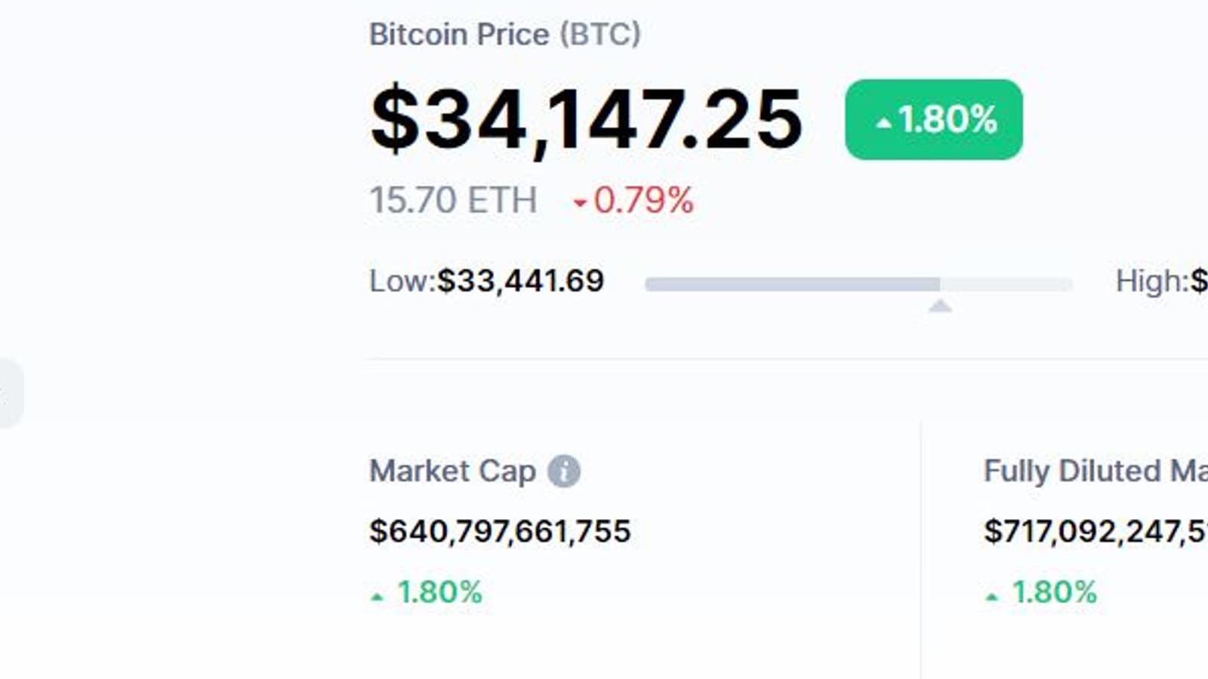The width and height of the screenshot is (1208, 679).
Task: Click the 1.80% change under Fully Diluted
Action: pyautogui.click(x=1054, y=592)
